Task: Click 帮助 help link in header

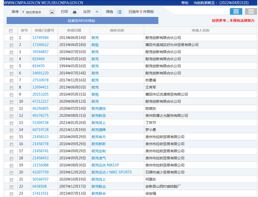Action: tap(185, 3)
